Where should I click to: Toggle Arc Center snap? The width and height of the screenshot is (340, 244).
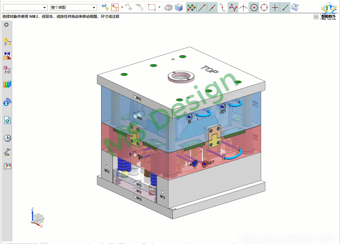(x=254, y=8)
